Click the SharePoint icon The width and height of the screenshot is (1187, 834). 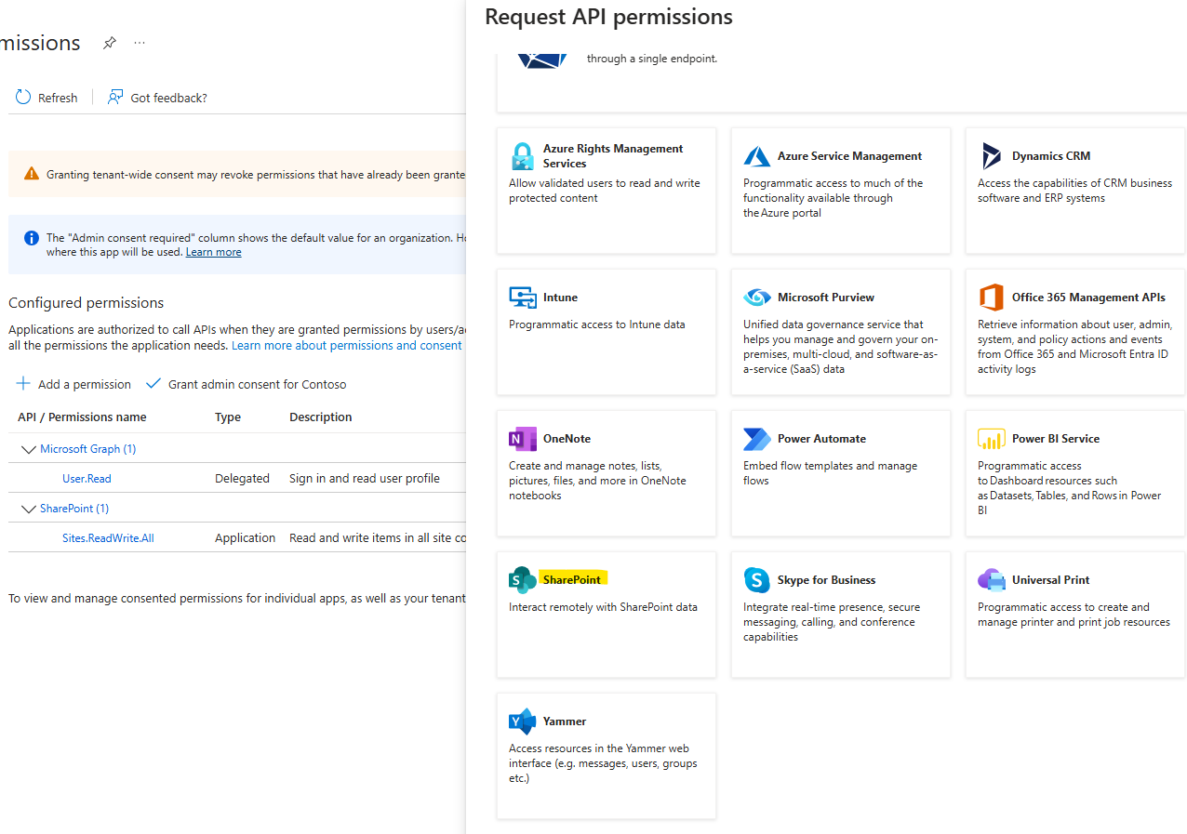click(523, 580)
